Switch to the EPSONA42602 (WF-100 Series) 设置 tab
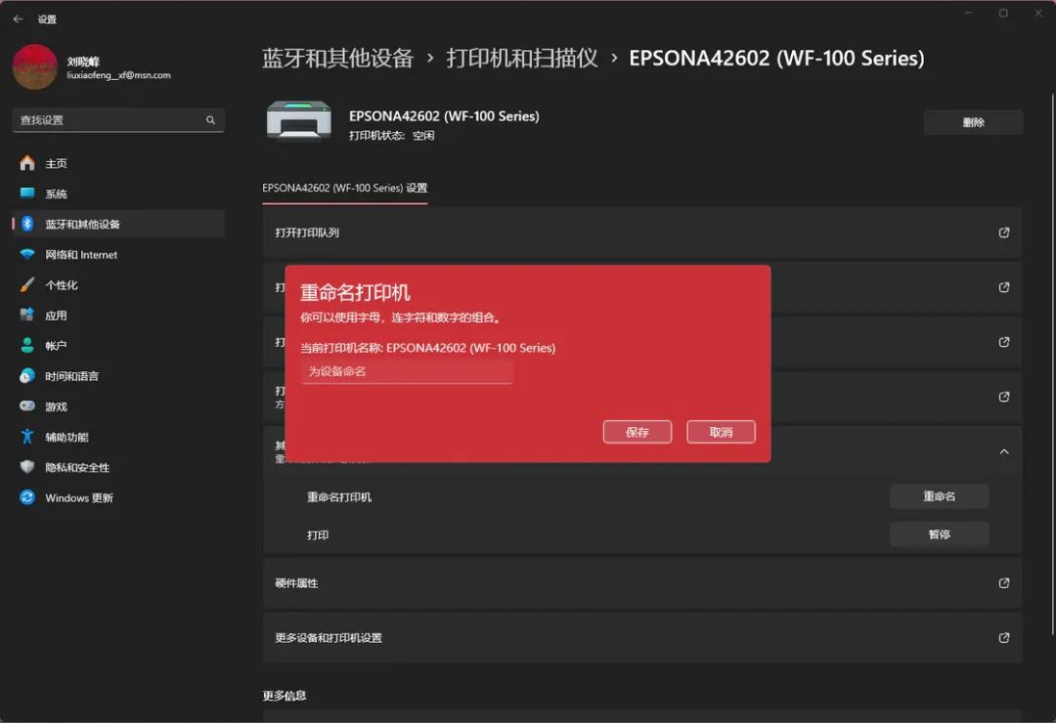The height and width of the screenshot is (723, 1056). click(345, 188)
